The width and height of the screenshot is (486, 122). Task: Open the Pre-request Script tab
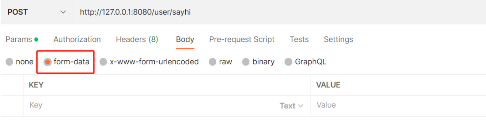click(242, 39)
